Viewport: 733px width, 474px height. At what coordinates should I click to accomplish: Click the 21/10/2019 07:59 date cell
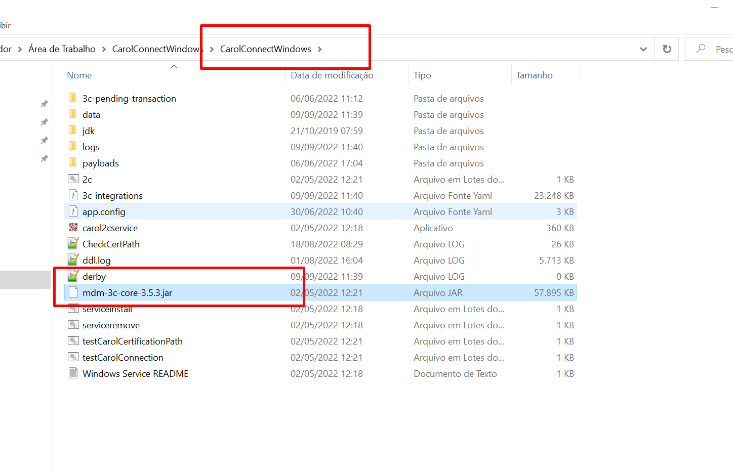(x=327, y=131)
